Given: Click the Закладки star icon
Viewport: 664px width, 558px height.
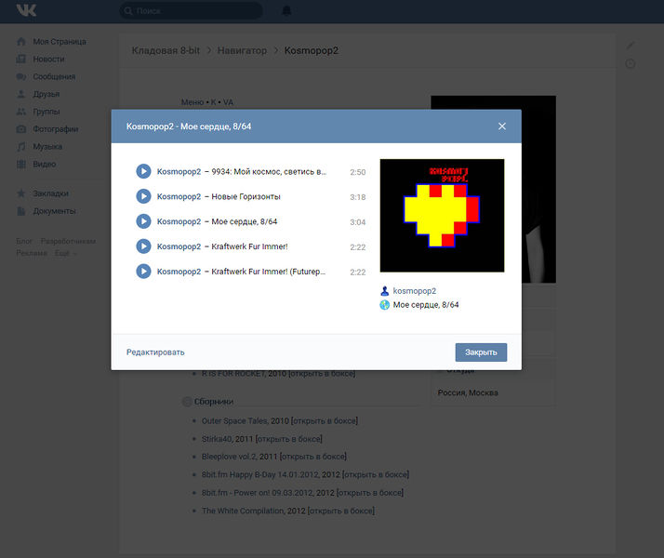Looking at the screenshot, I should click(21, 193).
